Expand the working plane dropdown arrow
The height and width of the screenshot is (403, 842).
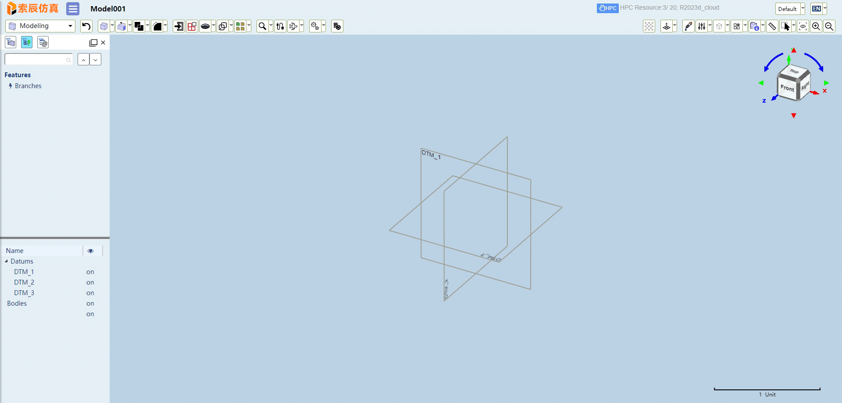coord(674,26)
